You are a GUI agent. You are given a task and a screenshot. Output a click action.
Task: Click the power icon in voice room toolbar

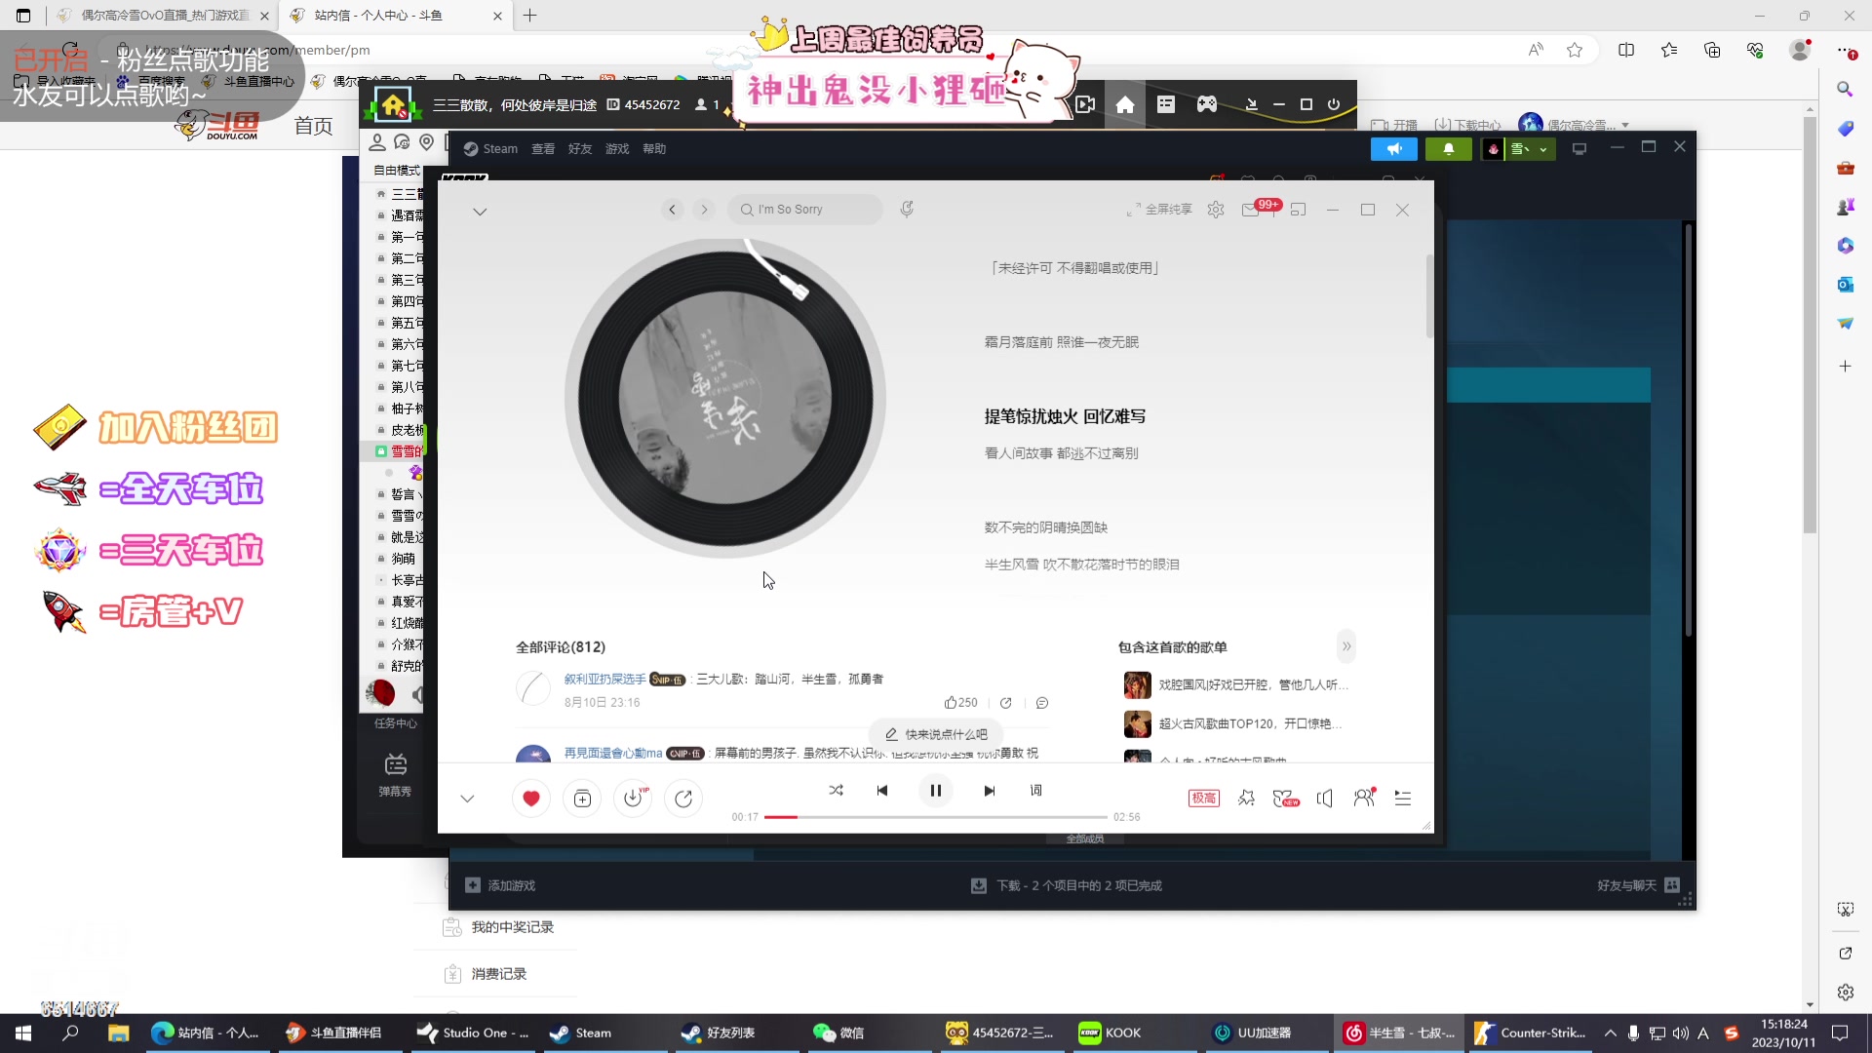(1334, 104)
